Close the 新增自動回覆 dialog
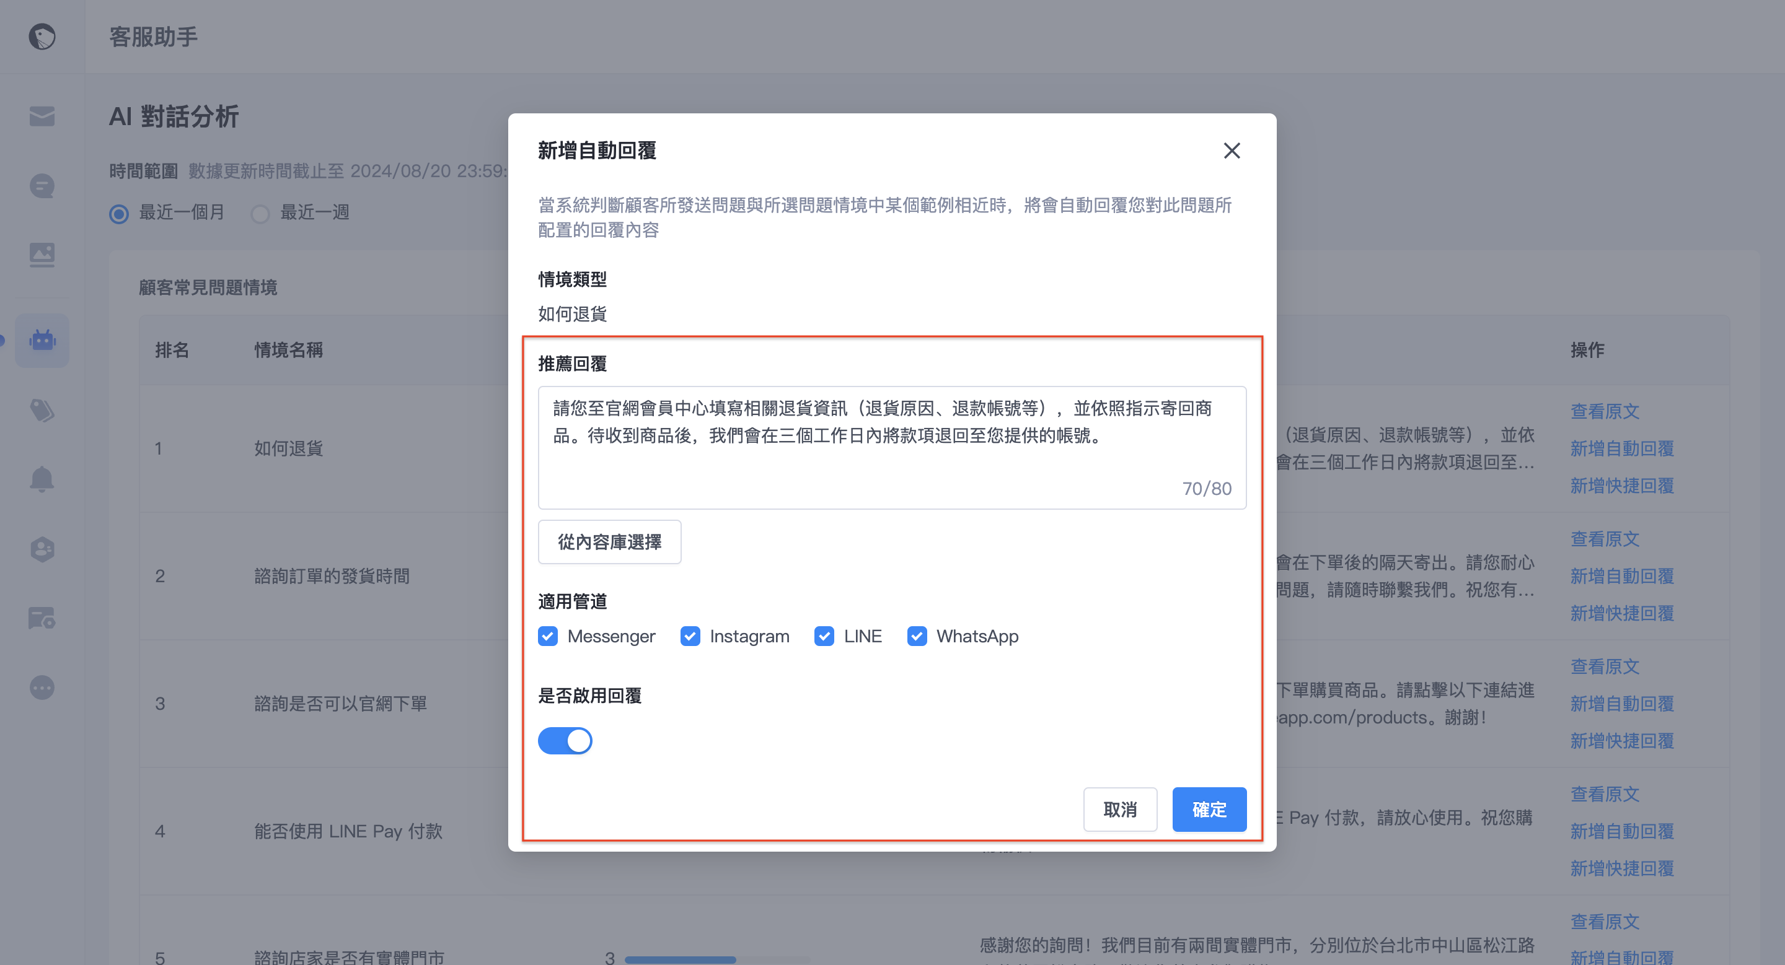The width and height of the screenshot is (1785, 965). [x=1232, y=151]
